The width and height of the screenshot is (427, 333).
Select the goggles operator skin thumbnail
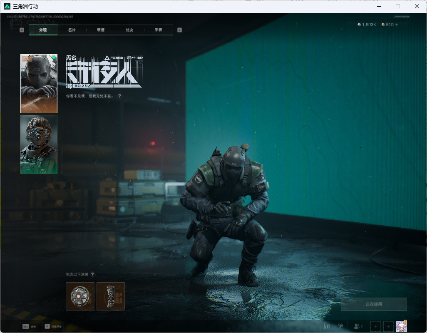point(39,144)
